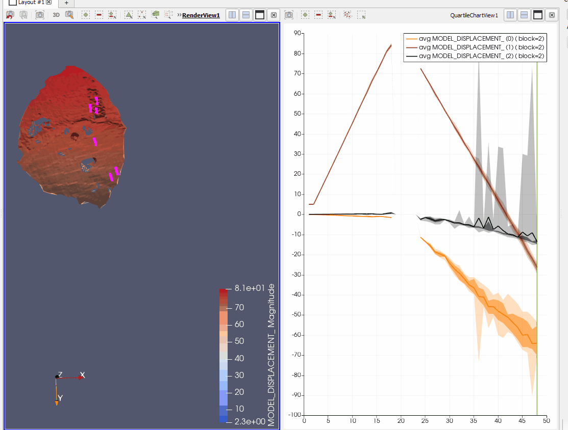The width and height of the screenshot is (568, 430).
Task: Activate Select Cells Through frustum tool
Action: (x=156, y=15)
